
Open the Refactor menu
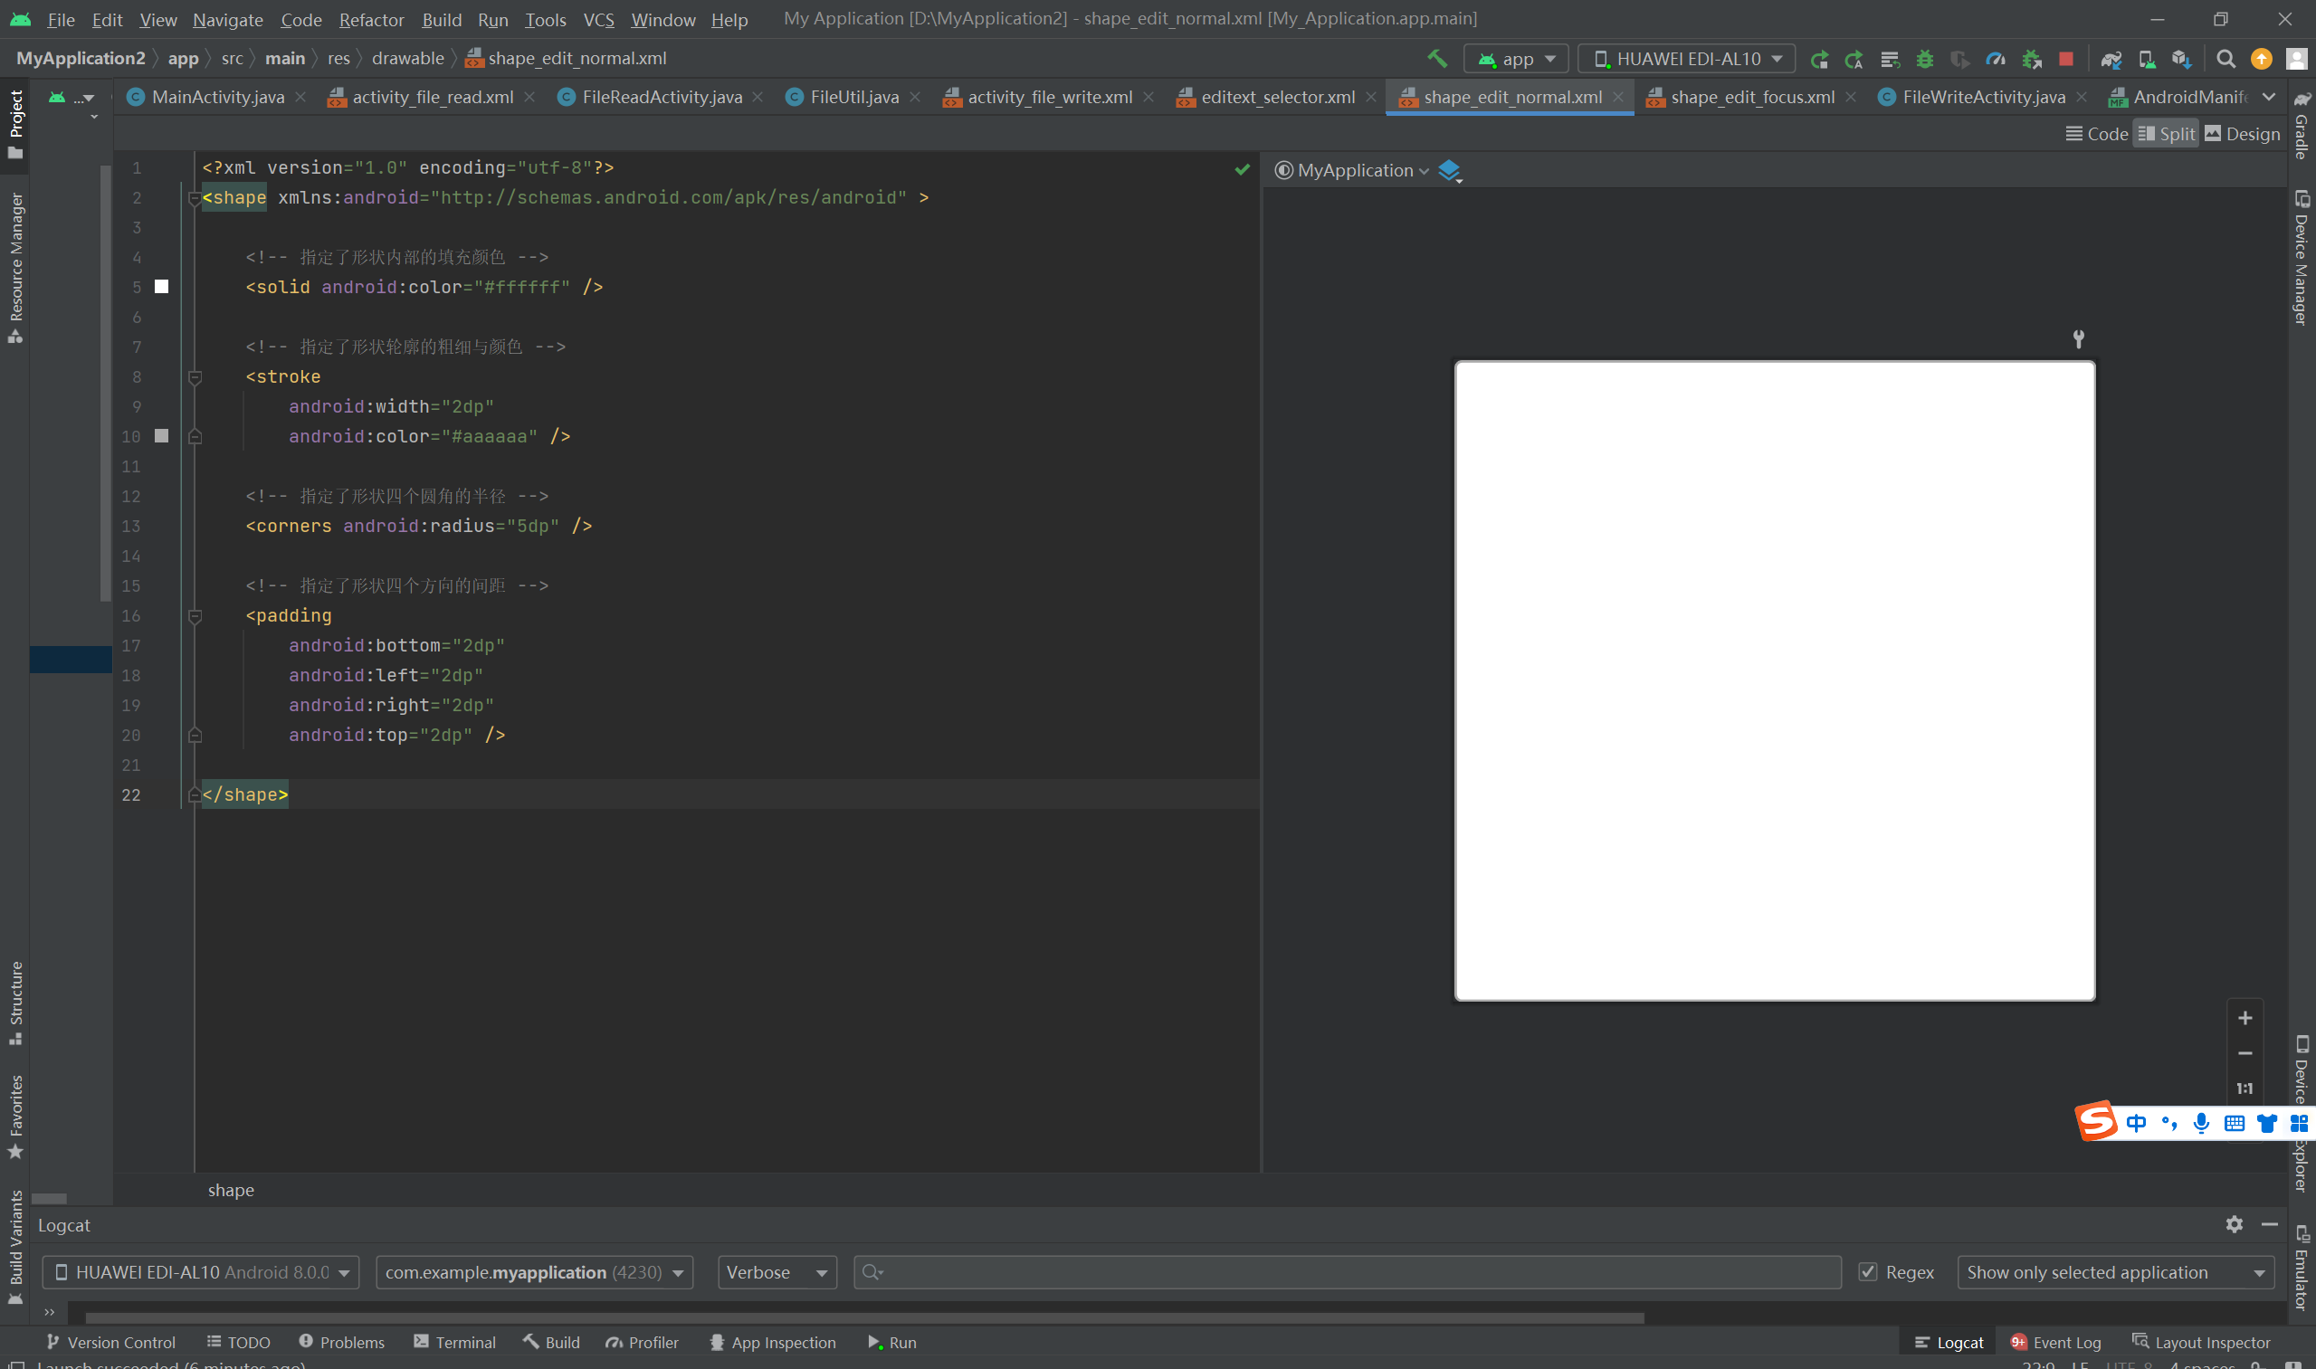coord(371,19)
